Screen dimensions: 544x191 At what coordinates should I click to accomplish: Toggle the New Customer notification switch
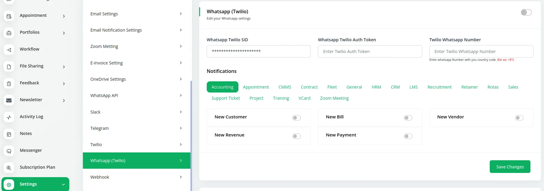tap(296, 118)
